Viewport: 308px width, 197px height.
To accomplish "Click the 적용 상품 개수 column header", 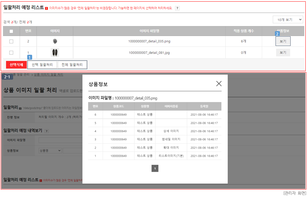I will pos(244,31).
